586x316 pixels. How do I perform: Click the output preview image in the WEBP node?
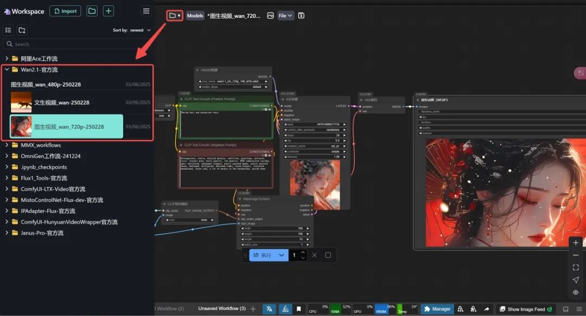(x=506, y=192)
